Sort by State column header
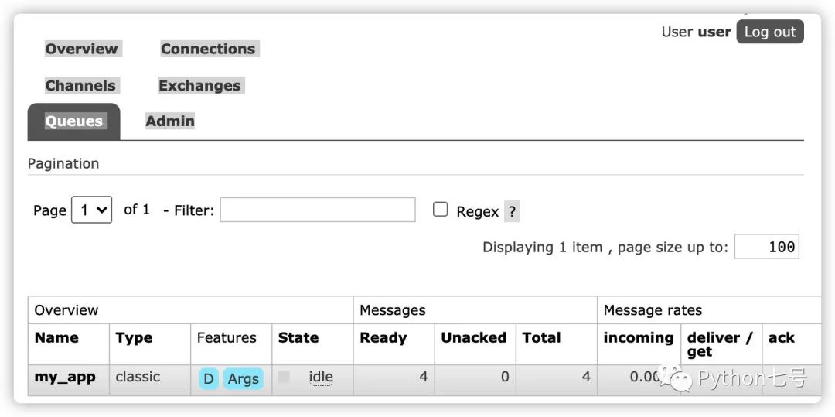 298,337
